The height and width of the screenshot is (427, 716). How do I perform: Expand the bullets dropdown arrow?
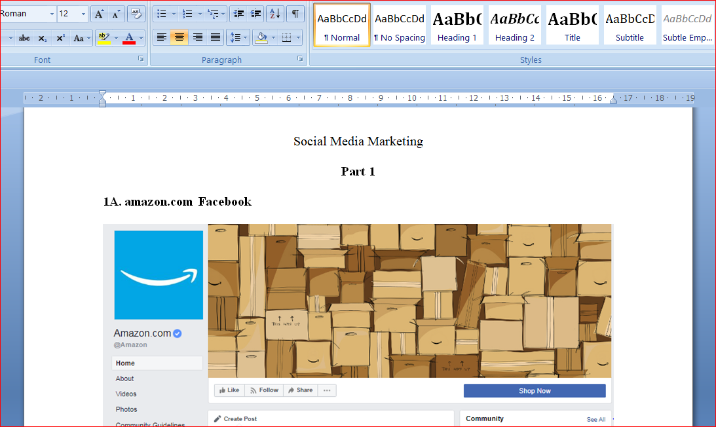coord(174,14)
